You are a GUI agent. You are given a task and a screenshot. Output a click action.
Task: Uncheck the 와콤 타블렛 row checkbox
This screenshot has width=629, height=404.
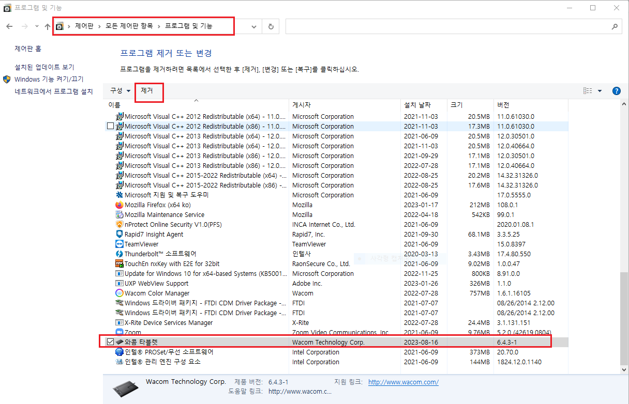pyautogui.click(x=110, y=342)
